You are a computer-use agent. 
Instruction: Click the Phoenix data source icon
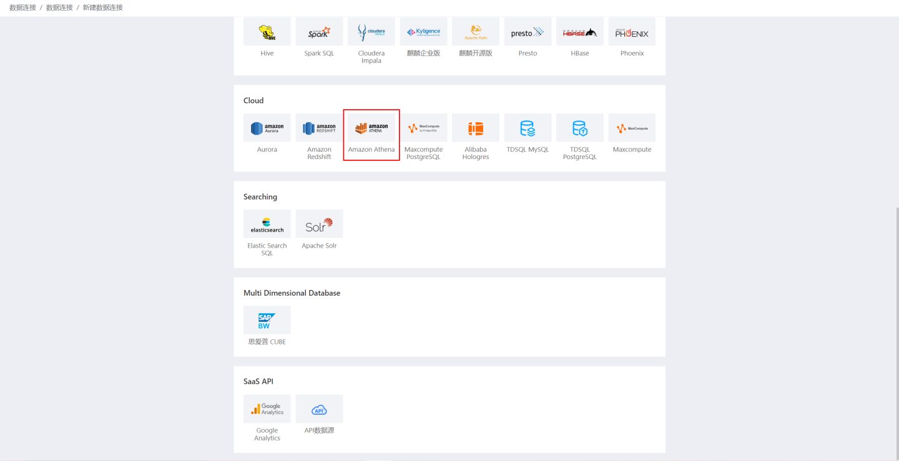point(632,32)
